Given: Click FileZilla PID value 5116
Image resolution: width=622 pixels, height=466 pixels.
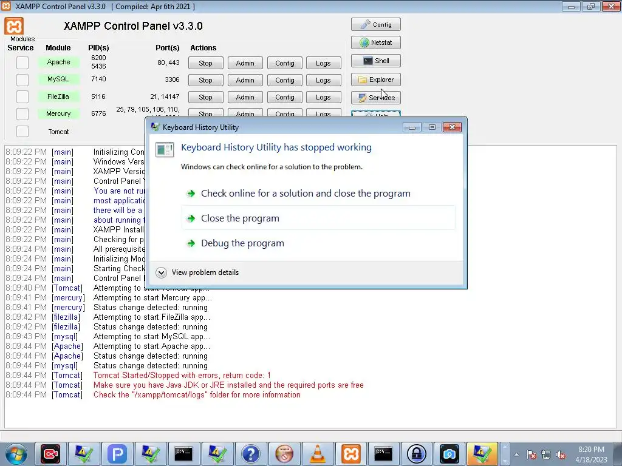Looking at the screenshot, I should [98, 96].
